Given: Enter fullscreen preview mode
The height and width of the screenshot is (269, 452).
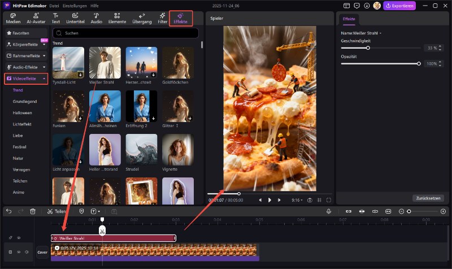Looking at the screenshot, I should tap(329, 200).
